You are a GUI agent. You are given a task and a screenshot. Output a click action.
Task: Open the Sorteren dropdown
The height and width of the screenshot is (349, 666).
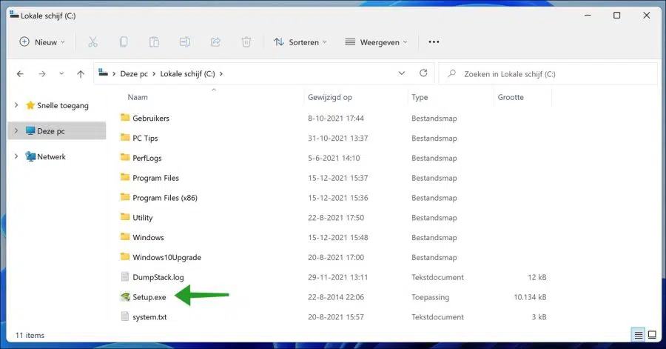(x=300, y=42)
